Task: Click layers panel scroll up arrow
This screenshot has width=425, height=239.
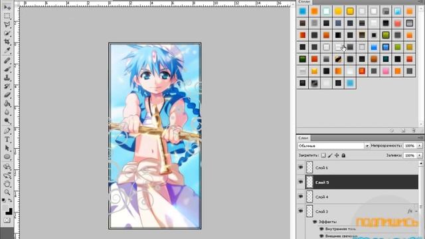Action: [x=420, y=163]
